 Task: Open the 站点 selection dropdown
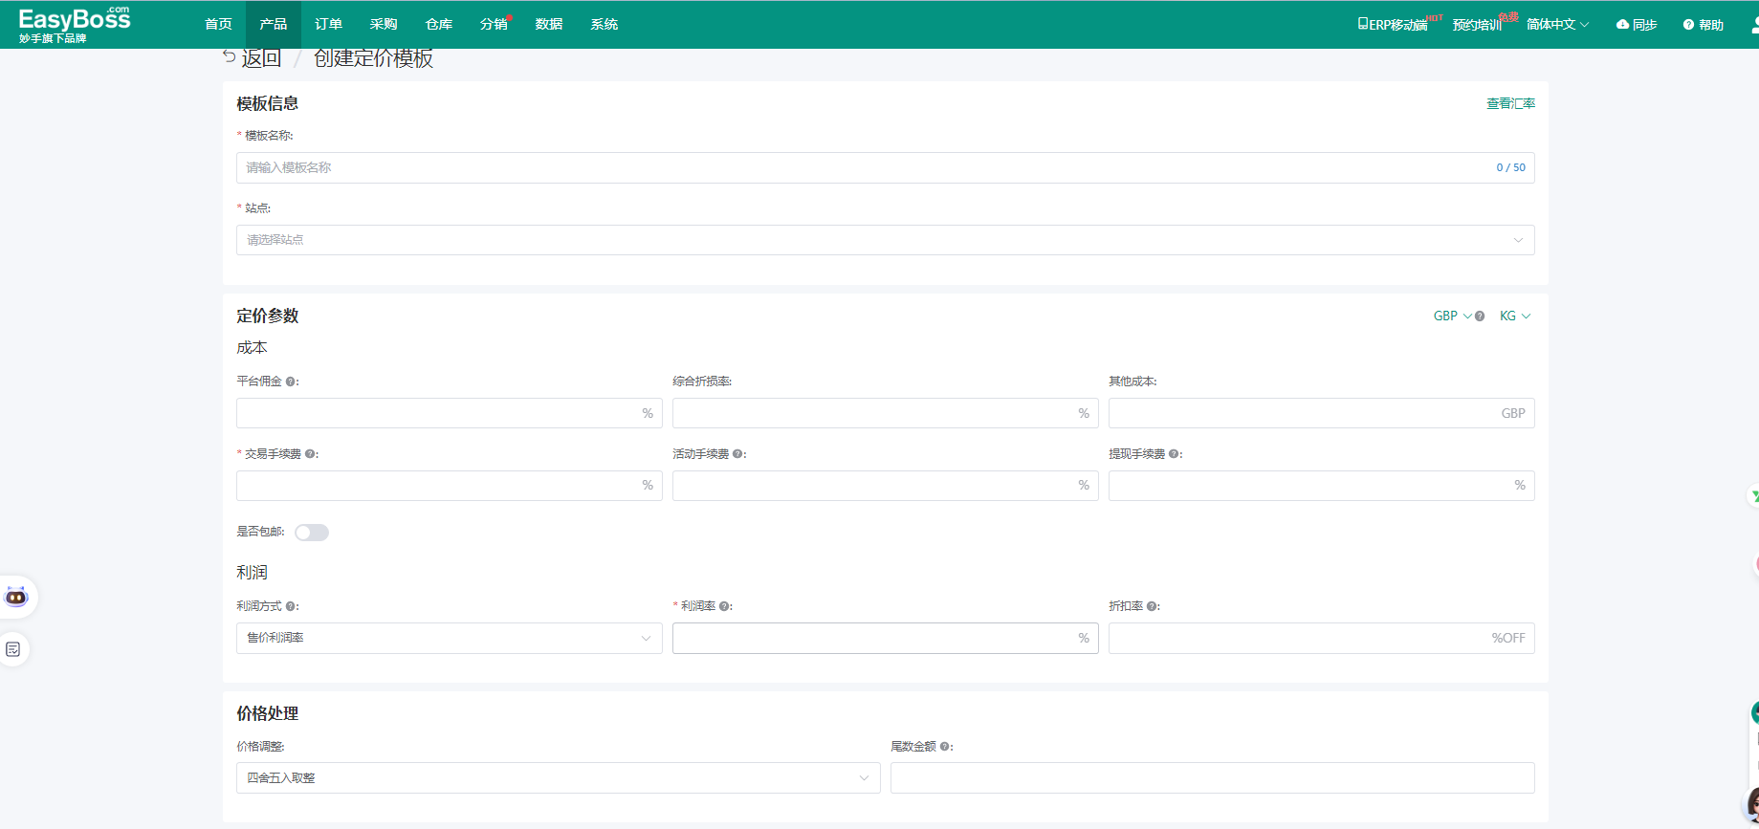(885, 240)
